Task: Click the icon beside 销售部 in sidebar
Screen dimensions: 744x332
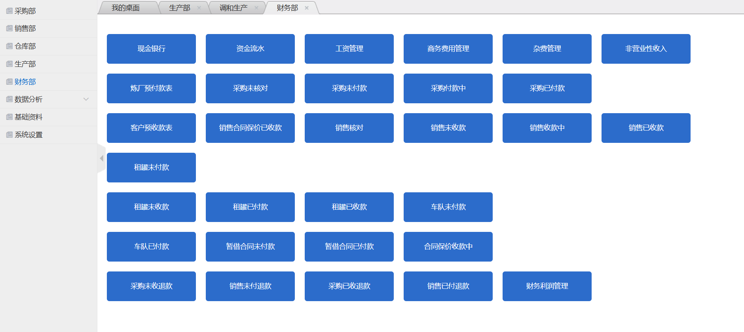Action: click(x=9, y=28)
